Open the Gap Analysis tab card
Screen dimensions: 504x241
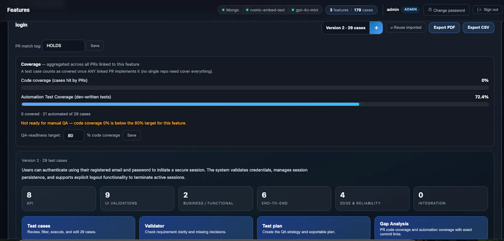(431, 228)
